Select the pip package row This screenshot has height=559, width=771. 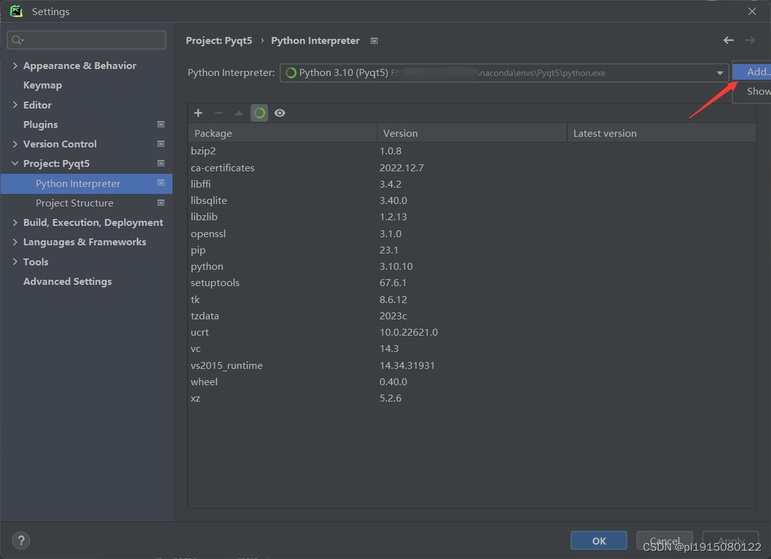[472, 250]
